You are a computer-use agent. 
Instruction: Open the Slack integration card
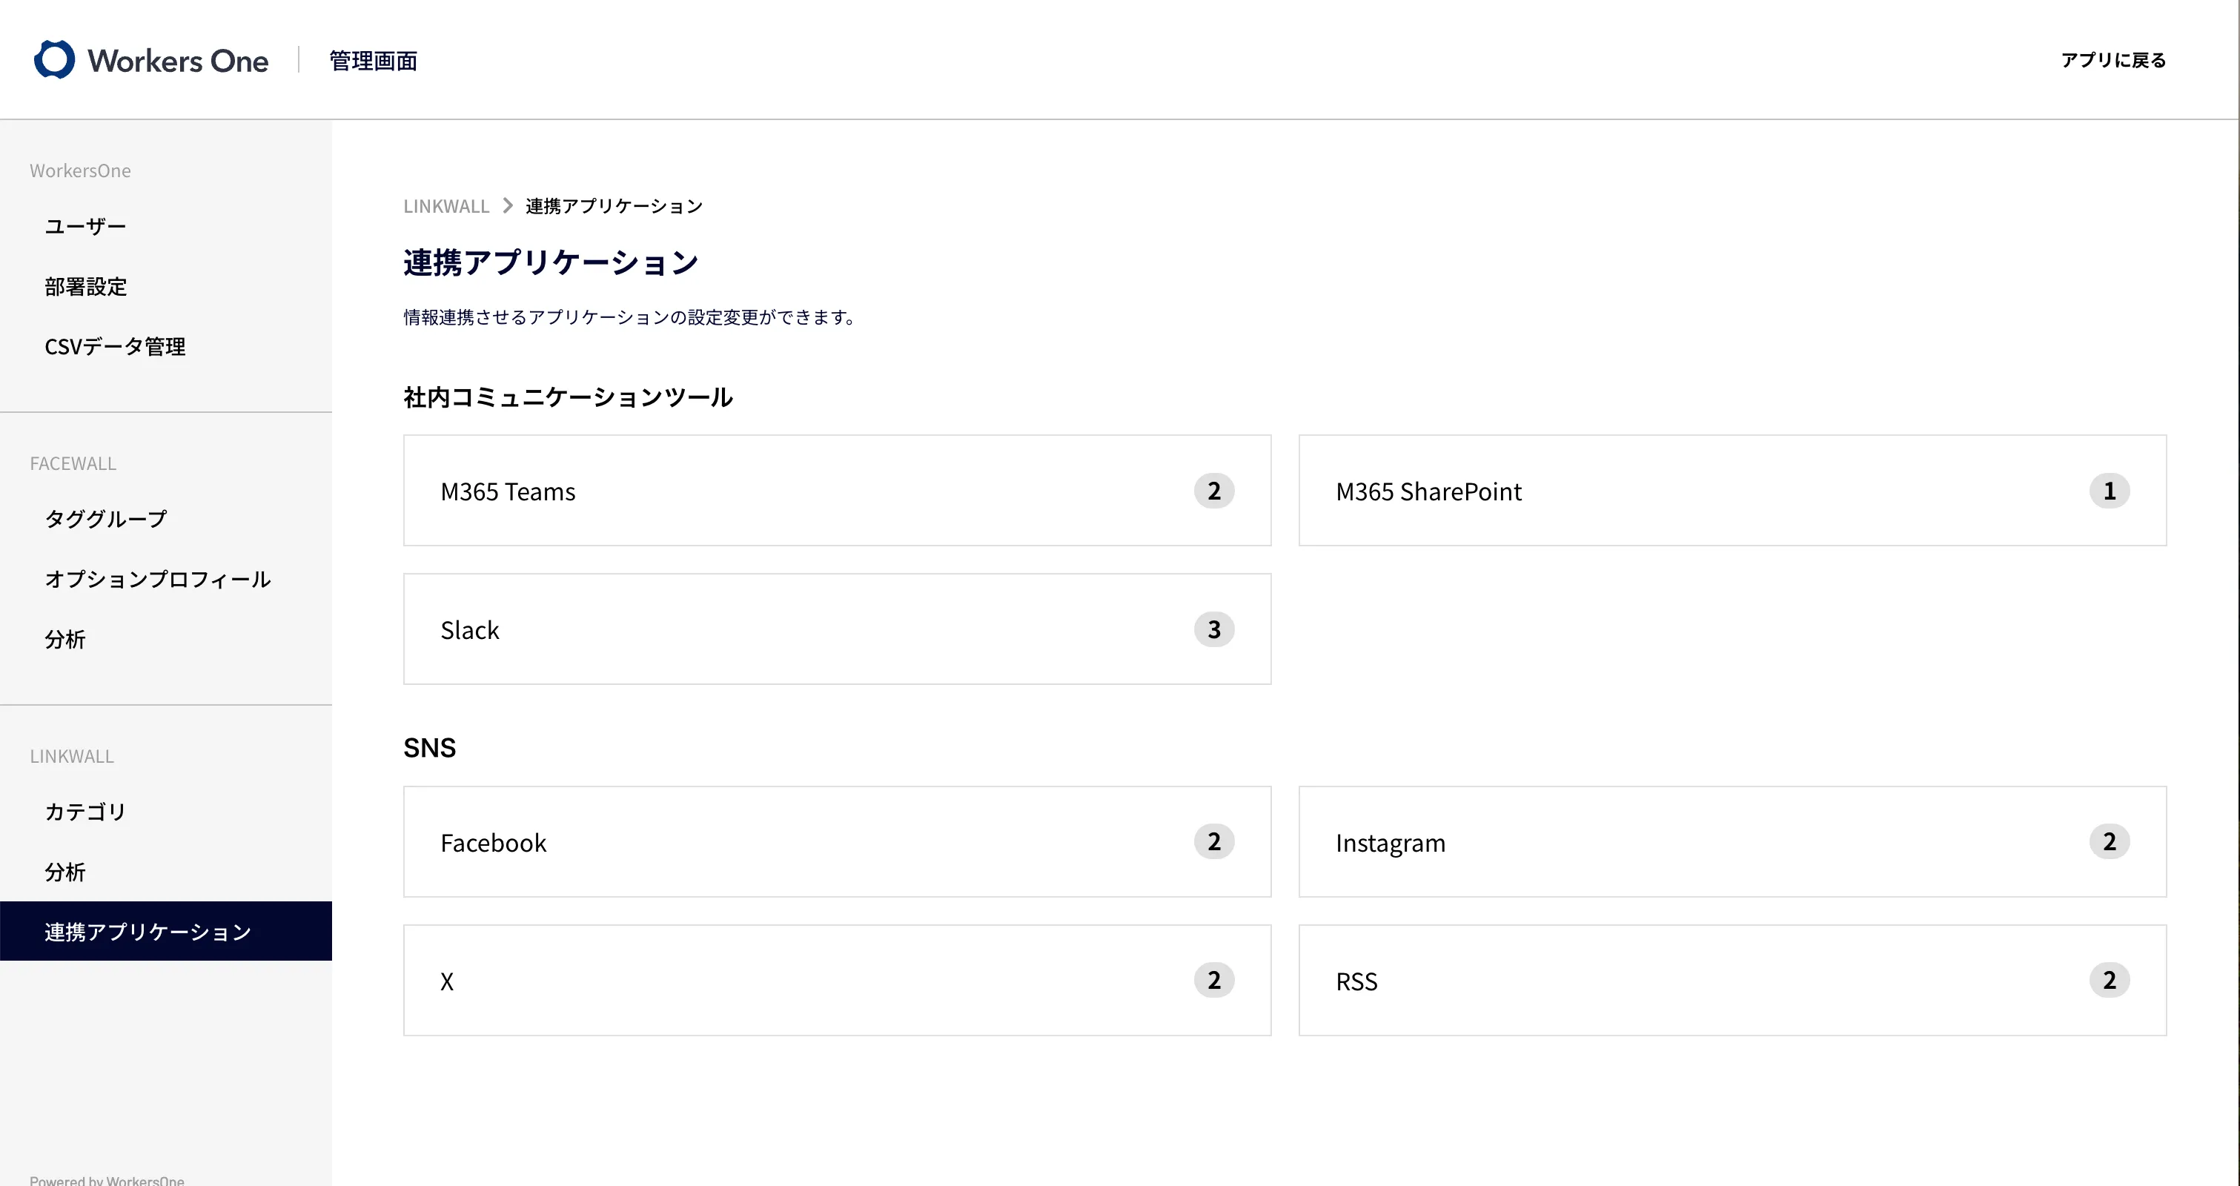(838, 629)
